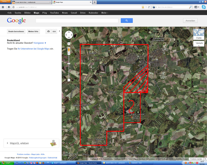Image resolution: width=207 pixels, height=165 pixels.
Task: Click the Google Maps search input
Action: 77,21
